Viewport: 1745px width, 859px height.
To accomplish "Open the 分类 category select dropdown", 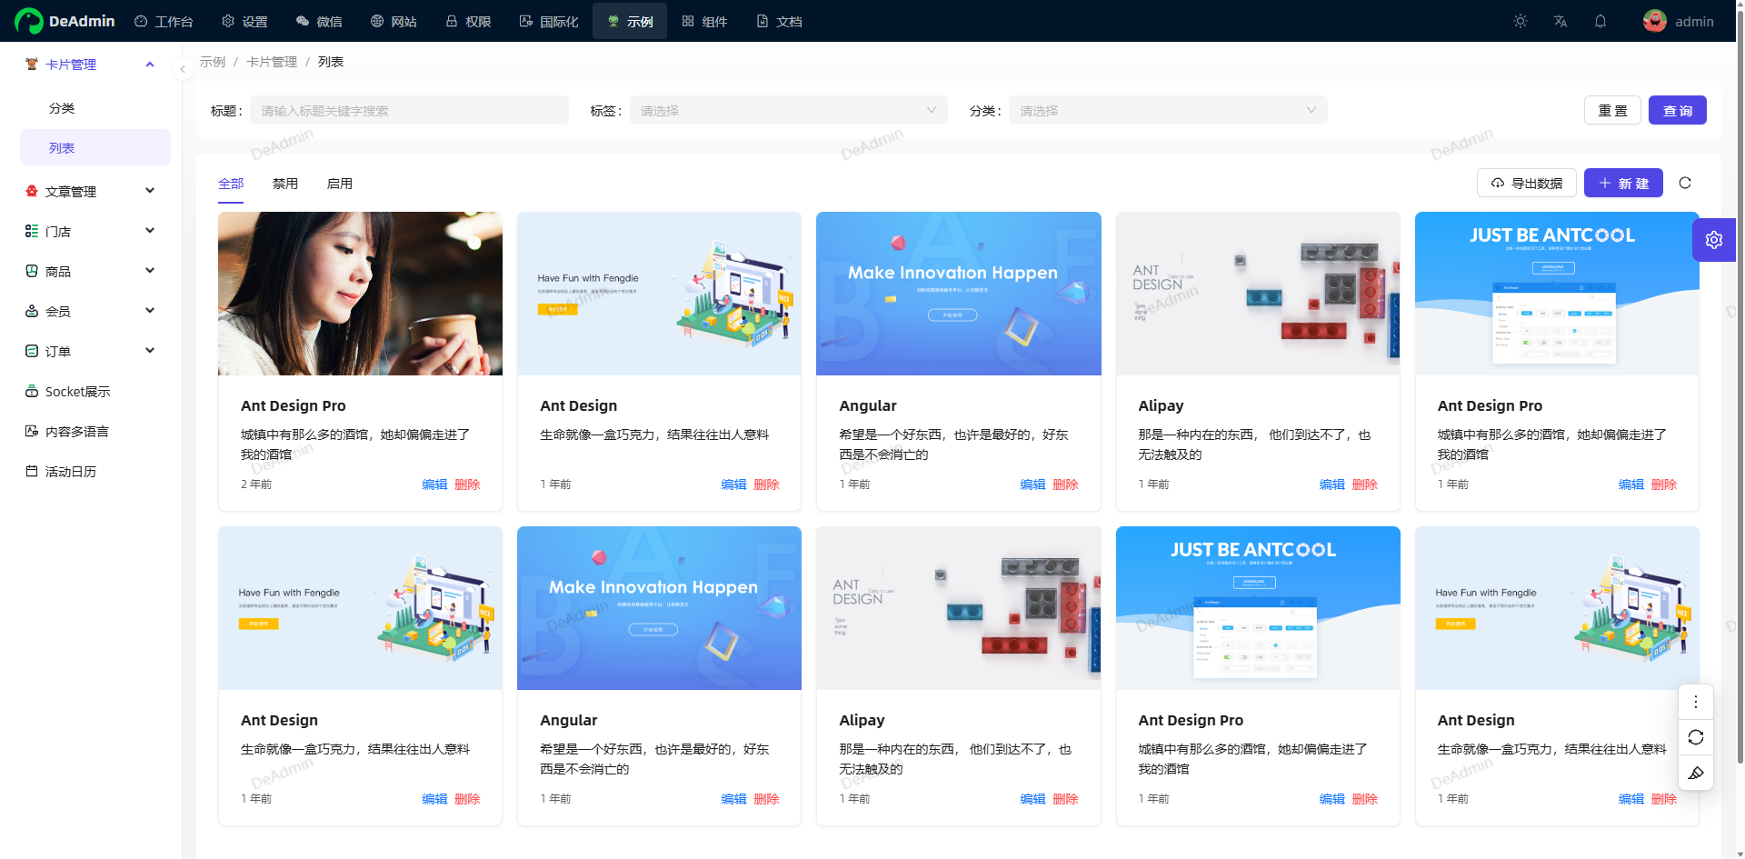I will tap(1167, 111).
